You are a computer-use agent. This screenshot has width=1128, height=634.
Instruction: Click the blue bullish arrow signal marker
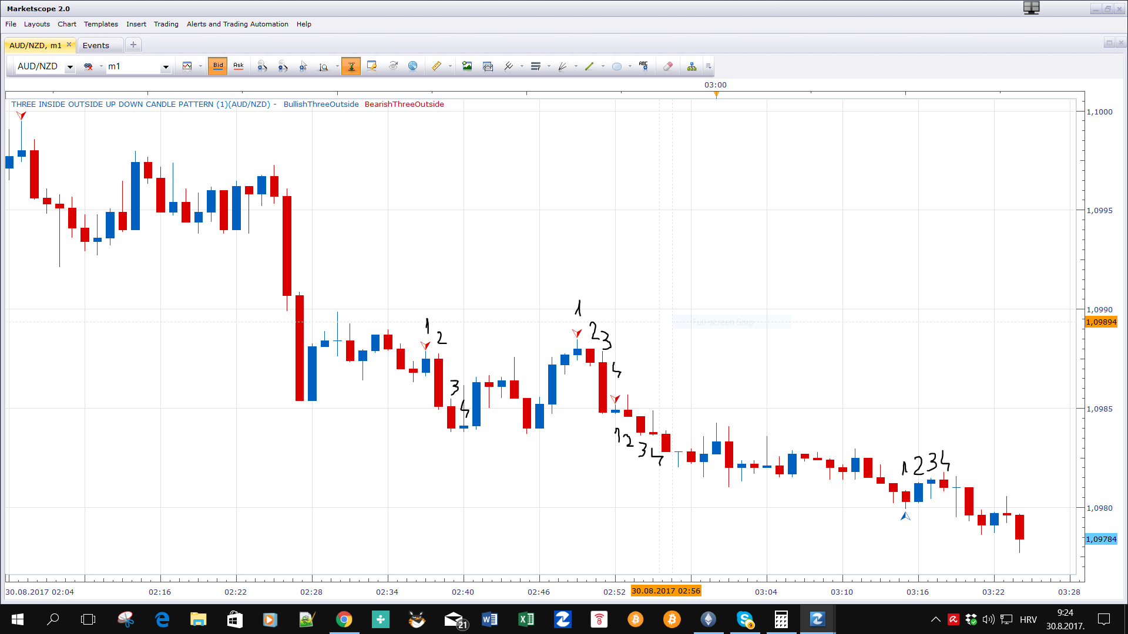pos(905,516)
